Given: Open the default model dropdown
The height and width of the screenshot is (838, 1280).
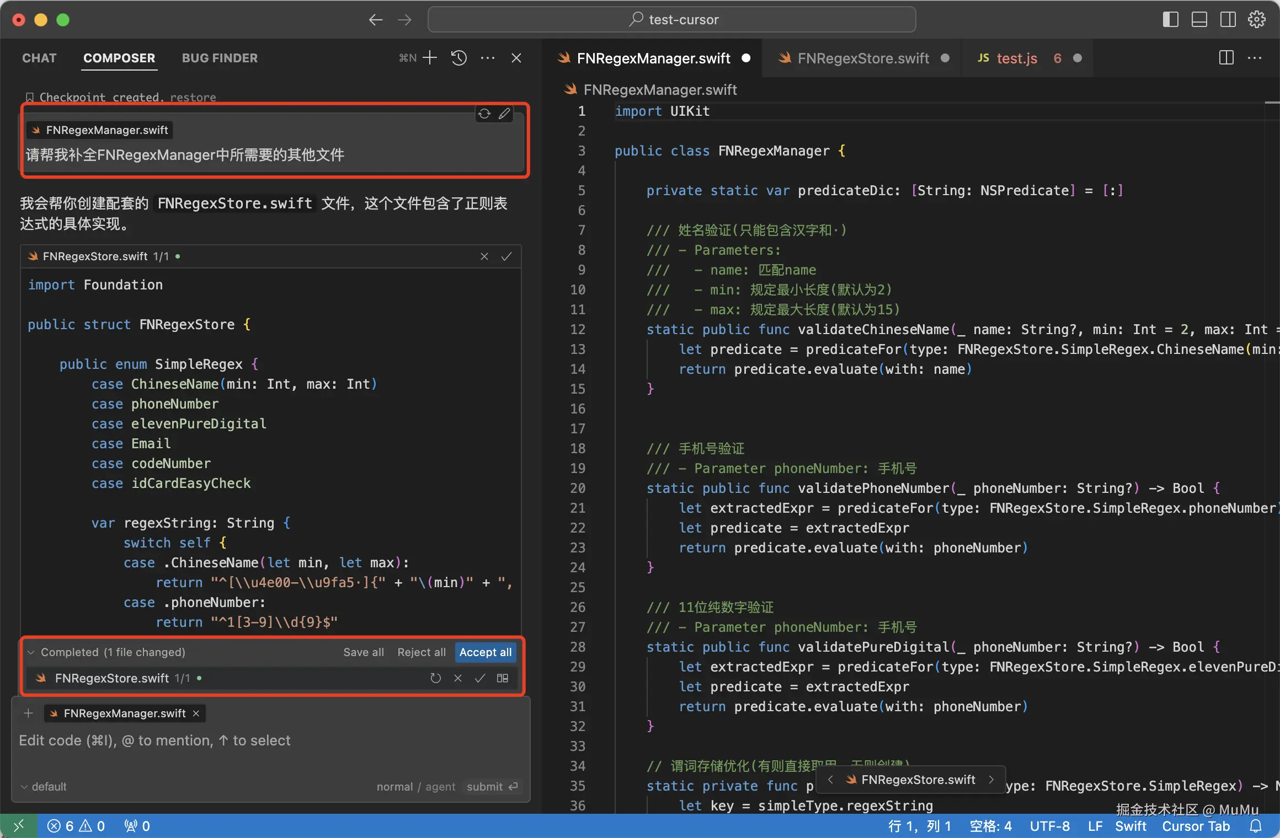Looking at the screenshot, I should coord(44,787).
